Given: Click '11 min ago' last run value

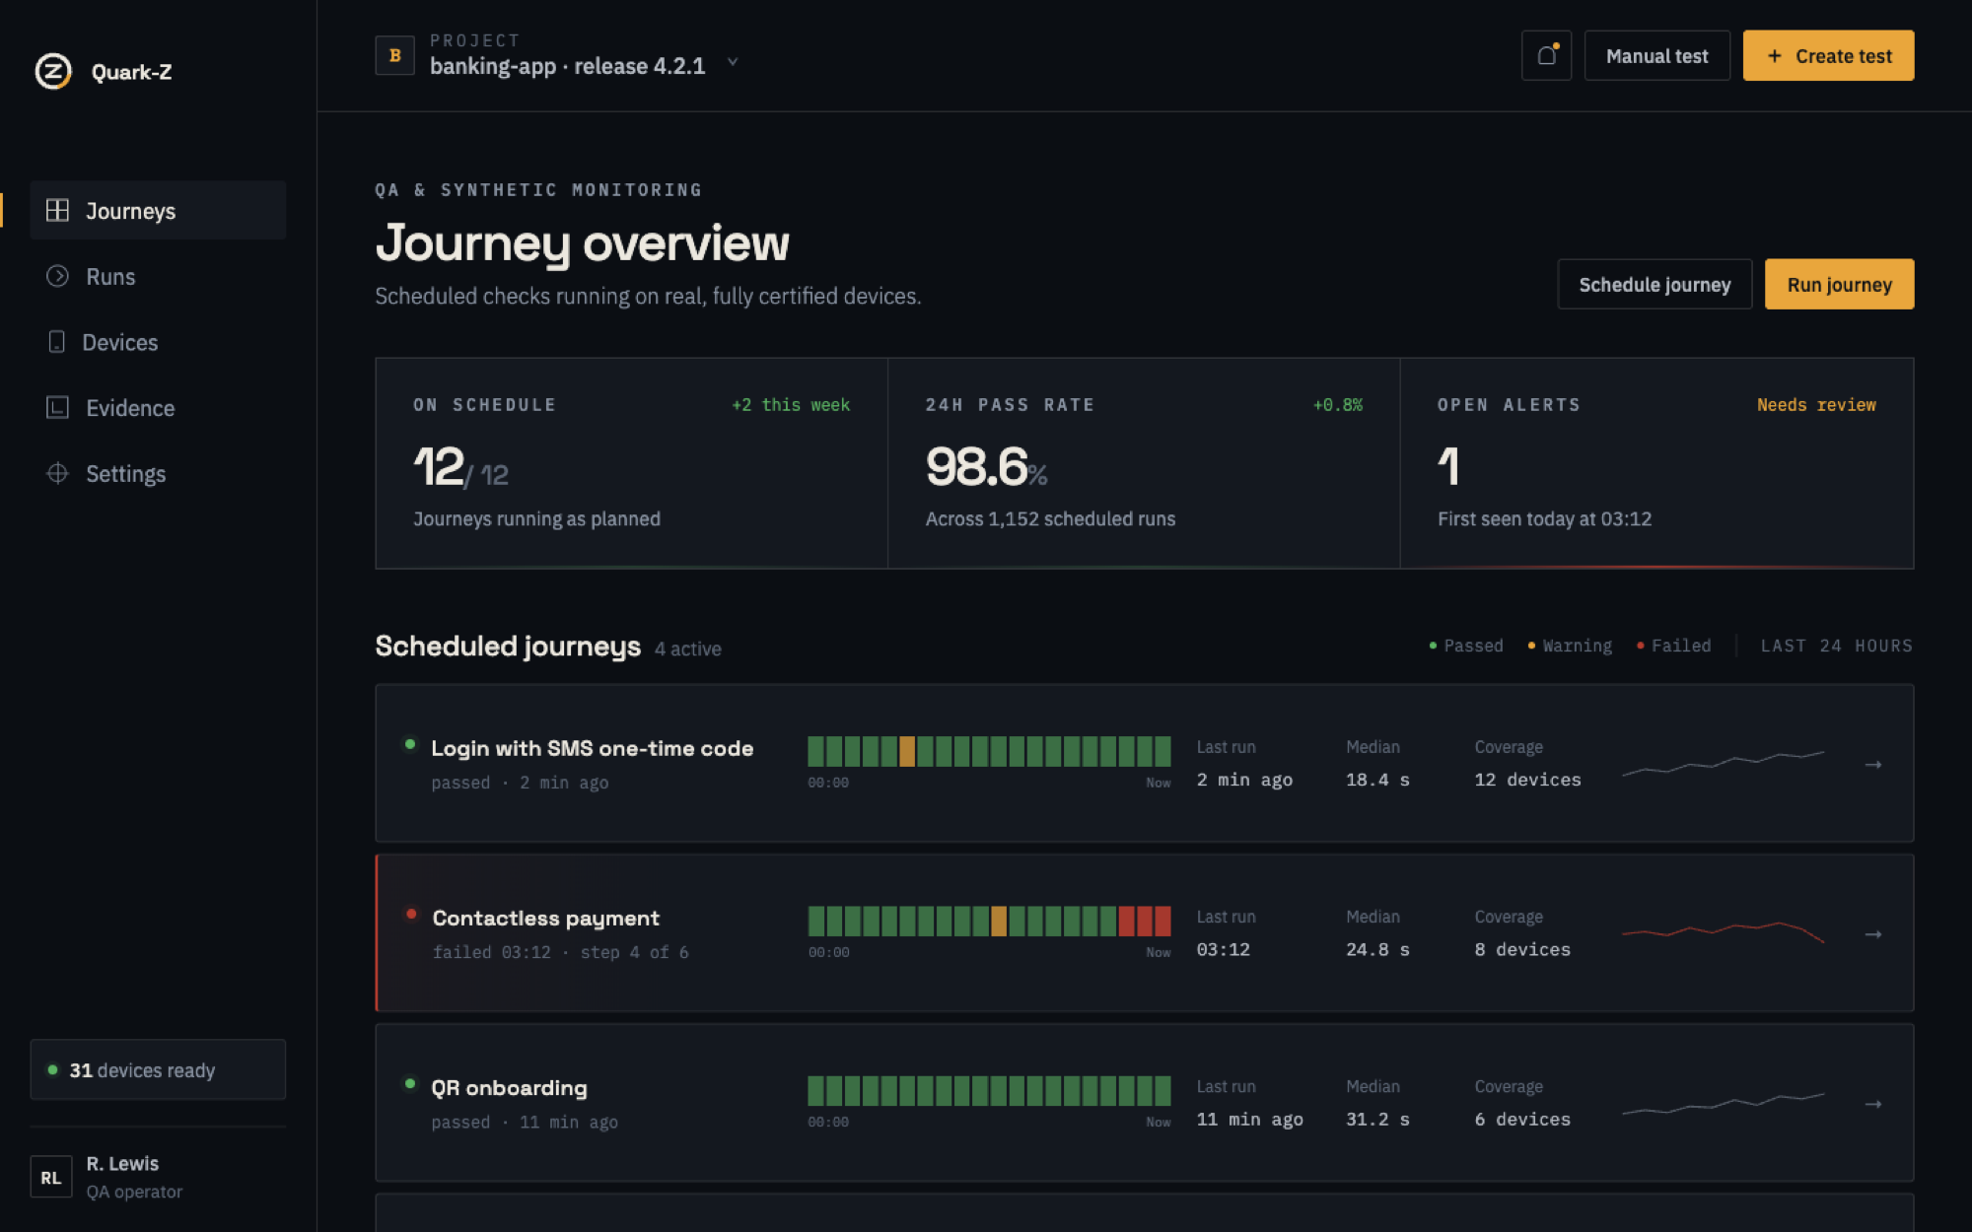Looking at the screenshot, I should click(1249, 1119).
